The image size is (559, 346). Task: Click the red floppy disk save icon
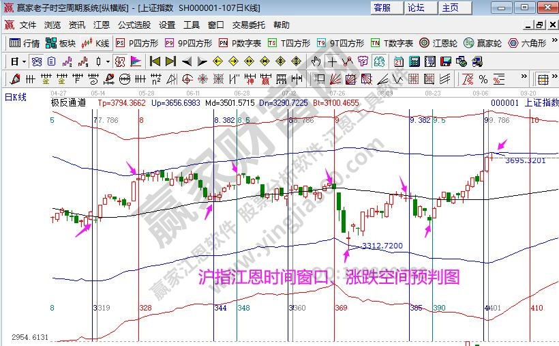tap(444, 61)
